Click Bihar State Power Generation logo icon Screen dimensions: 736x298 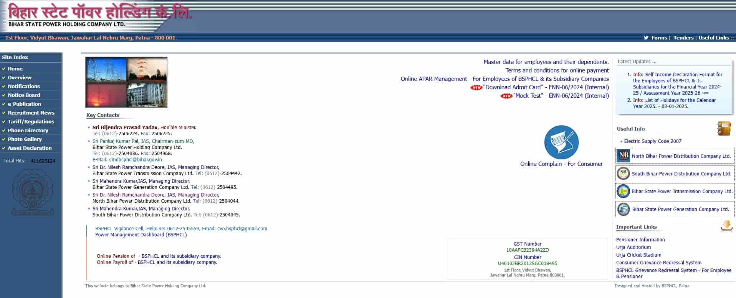pyautogui.click(x=623, y=209)
